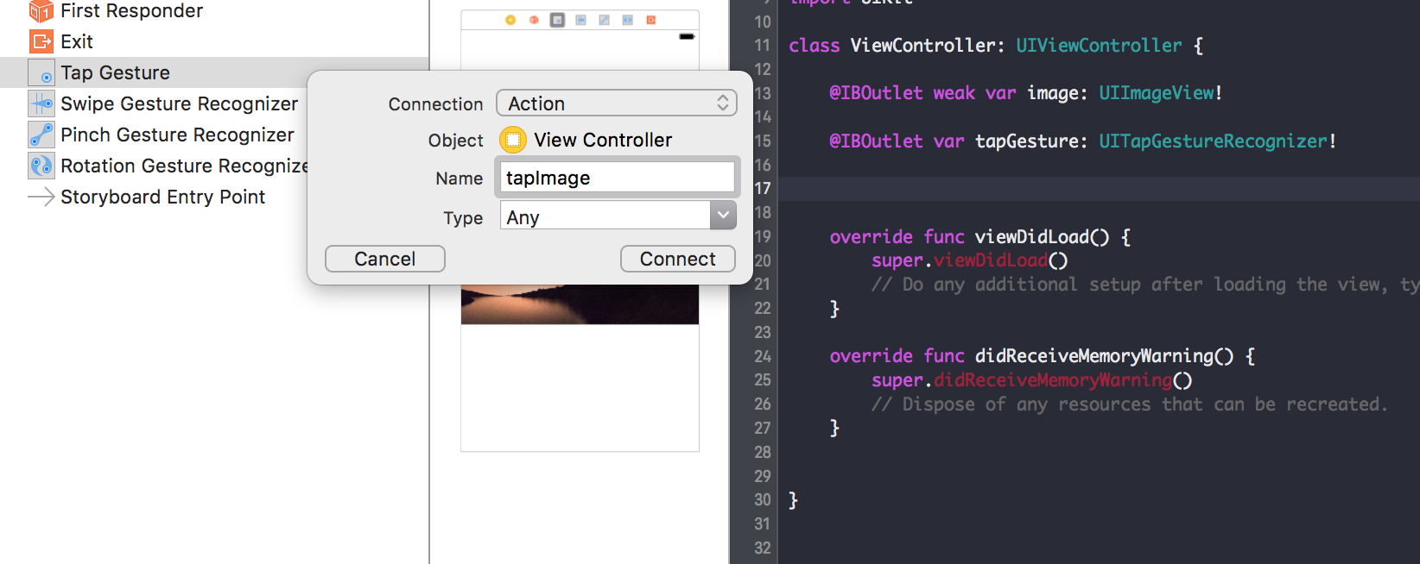Click the View Controller object icon in popup
1420x564 pixels.
point(513,140)
